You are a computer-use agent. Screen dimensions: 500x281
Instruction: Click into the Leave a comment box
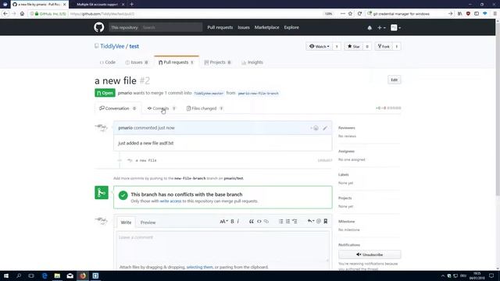tap(223, 247)
